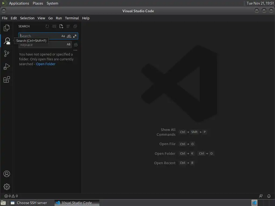Open the File menu
The width and height of the screenshot is (275, 206).
click(5, 18)
